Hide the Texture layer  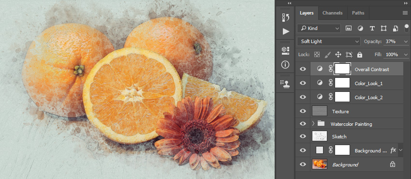[x=303, y=111]
